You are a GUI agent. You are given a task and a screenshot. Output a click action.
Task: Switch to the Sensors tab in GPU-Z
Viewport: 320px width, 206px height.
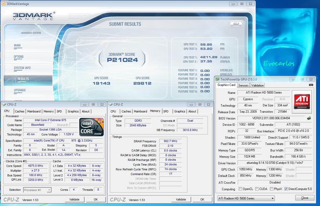[x=243, y=85]
